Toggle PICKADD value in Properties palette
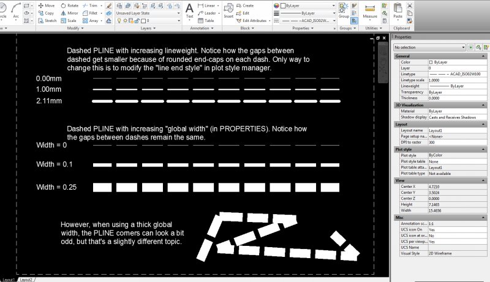Image resolution: width=490 pixels, height=282 pixels. pyautogui.click(x=470, y=48)
